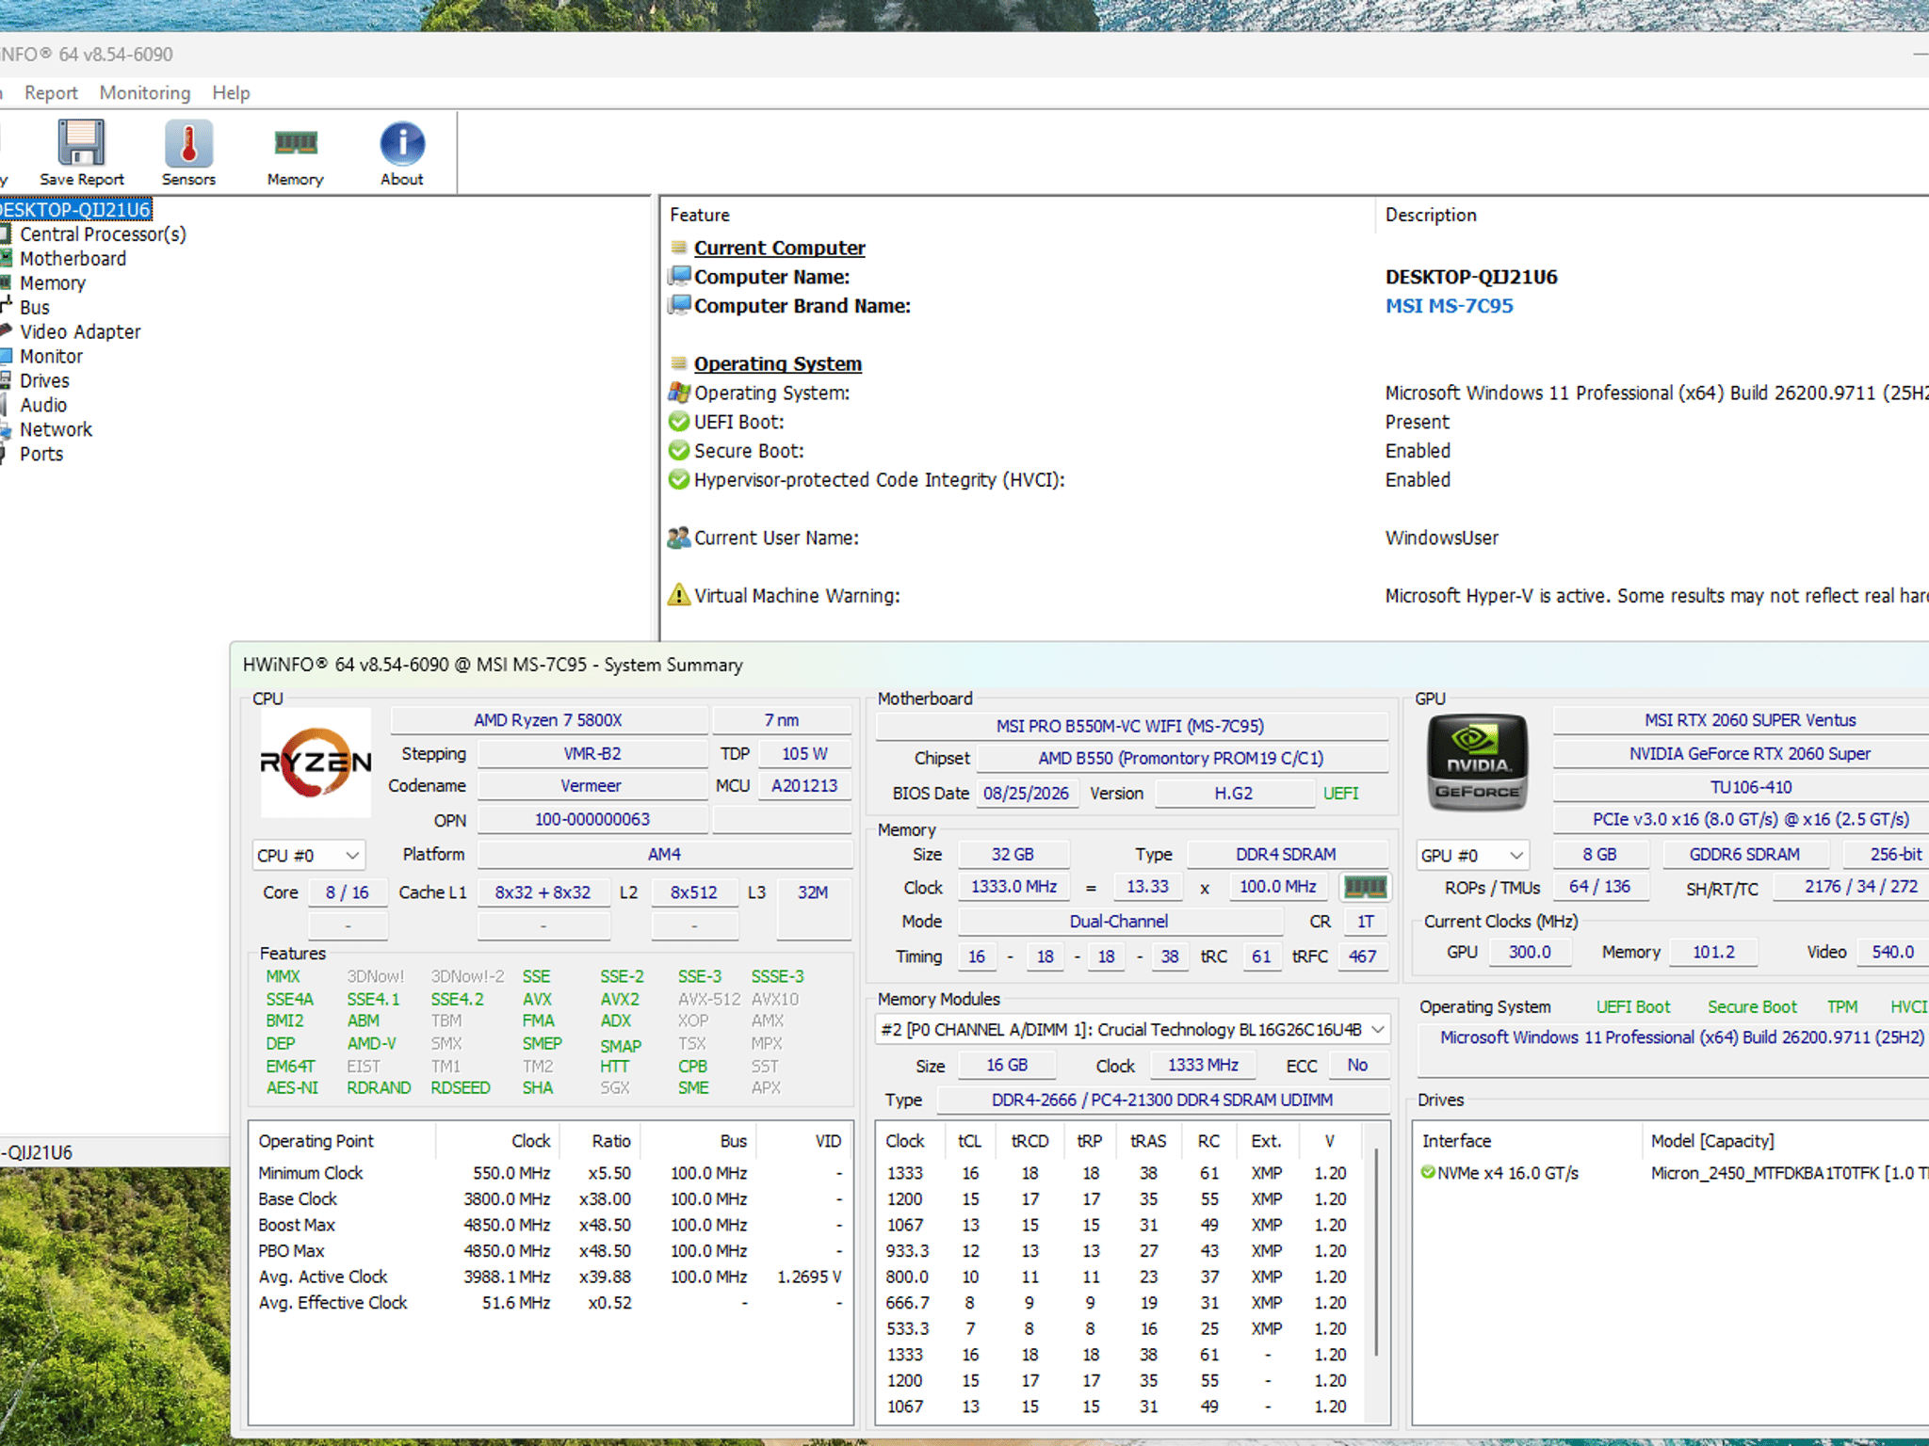Open the GPU #0 dropdown
The height and width of the screenshot is (1446, 1929).
click(x=1471, y=855)
